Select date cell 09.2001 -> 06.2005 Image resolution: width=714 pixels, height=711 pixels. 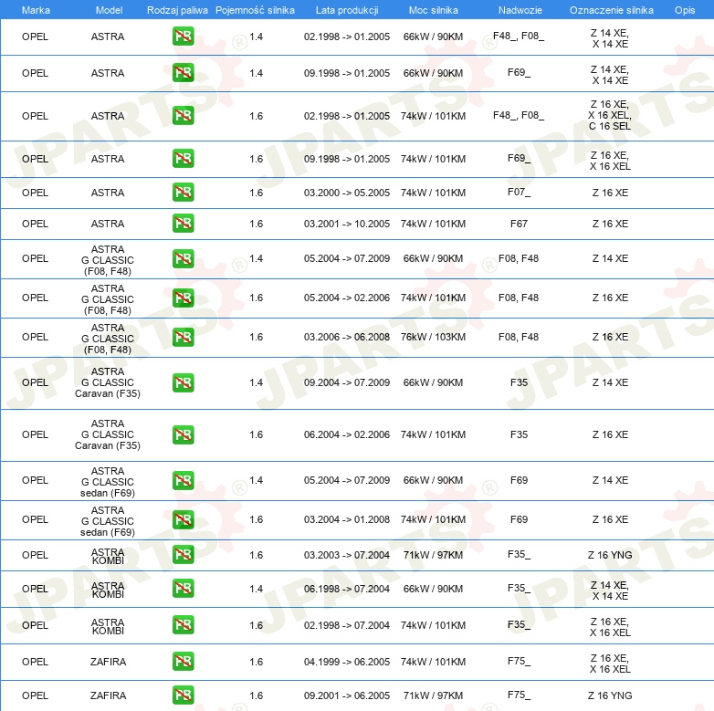[x=347, y=695]
